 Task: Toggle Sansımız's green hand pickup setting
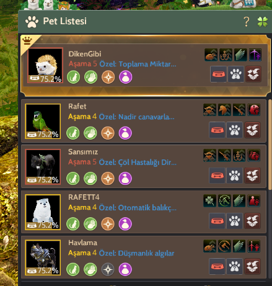90,179
